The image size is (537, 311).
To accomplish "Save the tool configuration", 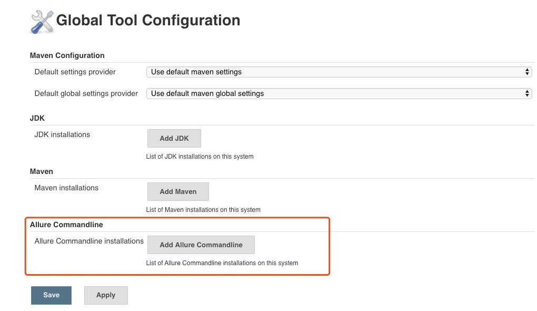I will tap(52, 295).
